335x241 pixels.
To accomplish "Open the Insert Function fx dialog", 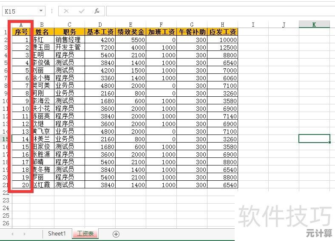I will 97,11.
